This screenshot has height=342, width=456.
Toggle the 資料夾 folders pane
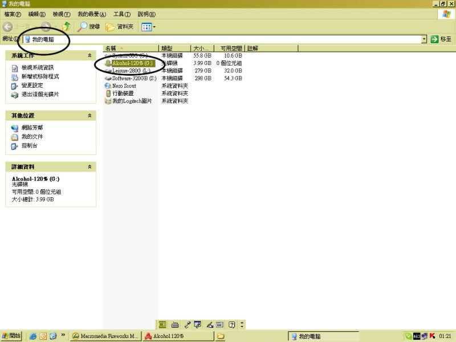tap(120, 27)
